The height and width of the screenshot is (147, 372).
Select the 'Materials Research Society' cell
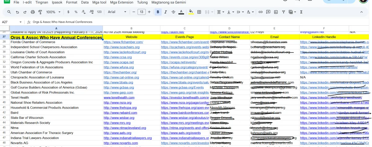pos(56,123)
